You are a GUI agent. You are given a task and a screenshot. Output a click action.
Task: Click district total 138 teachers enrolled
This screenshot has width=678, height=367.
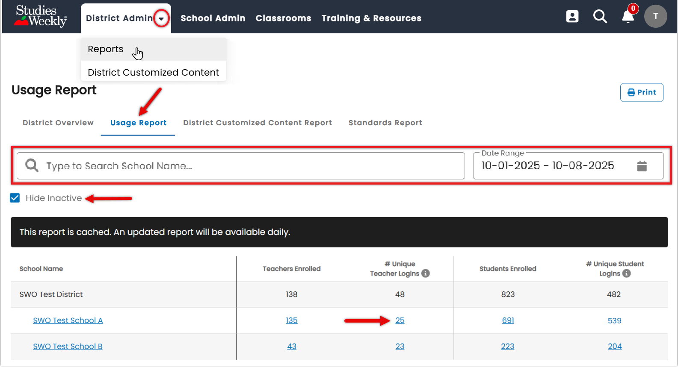[292, 294]
